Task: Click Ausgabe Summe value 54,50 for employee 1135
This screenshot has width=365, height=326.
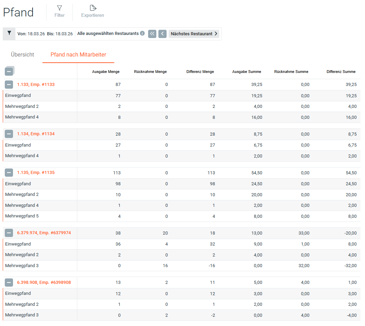Action: click(x=257, y=173)
